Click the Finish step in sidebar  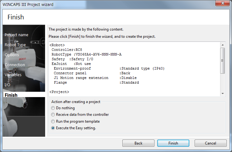[x=11, y=95]
